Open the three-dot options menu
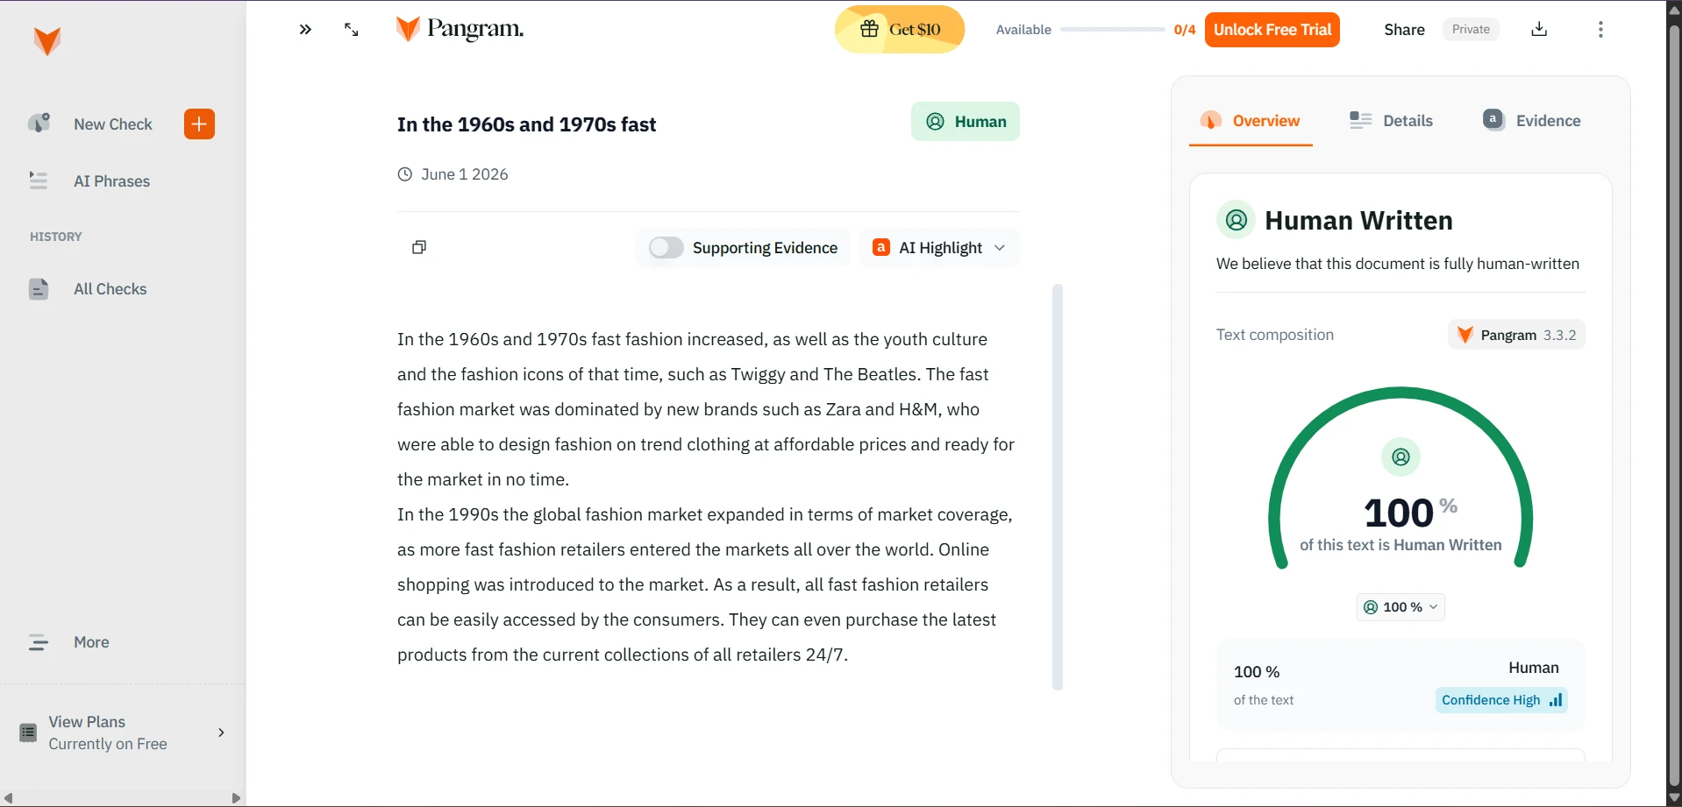The width and height of the screenshot is (1682, 807). point(1600,30)
